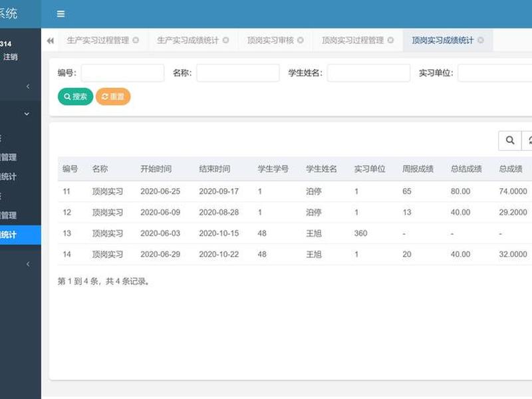Click 总结成绩 value 80.00

(x=460, y=192)
